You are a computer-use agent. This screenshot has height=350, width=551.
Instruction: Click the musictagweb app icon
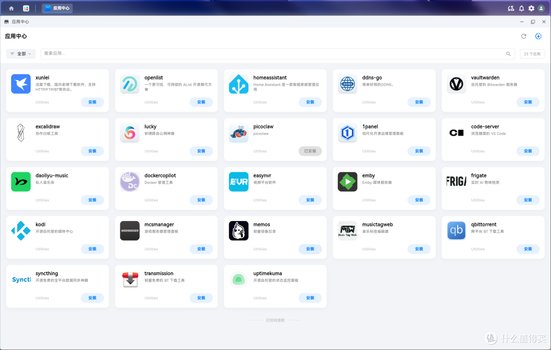pos(347,231)
